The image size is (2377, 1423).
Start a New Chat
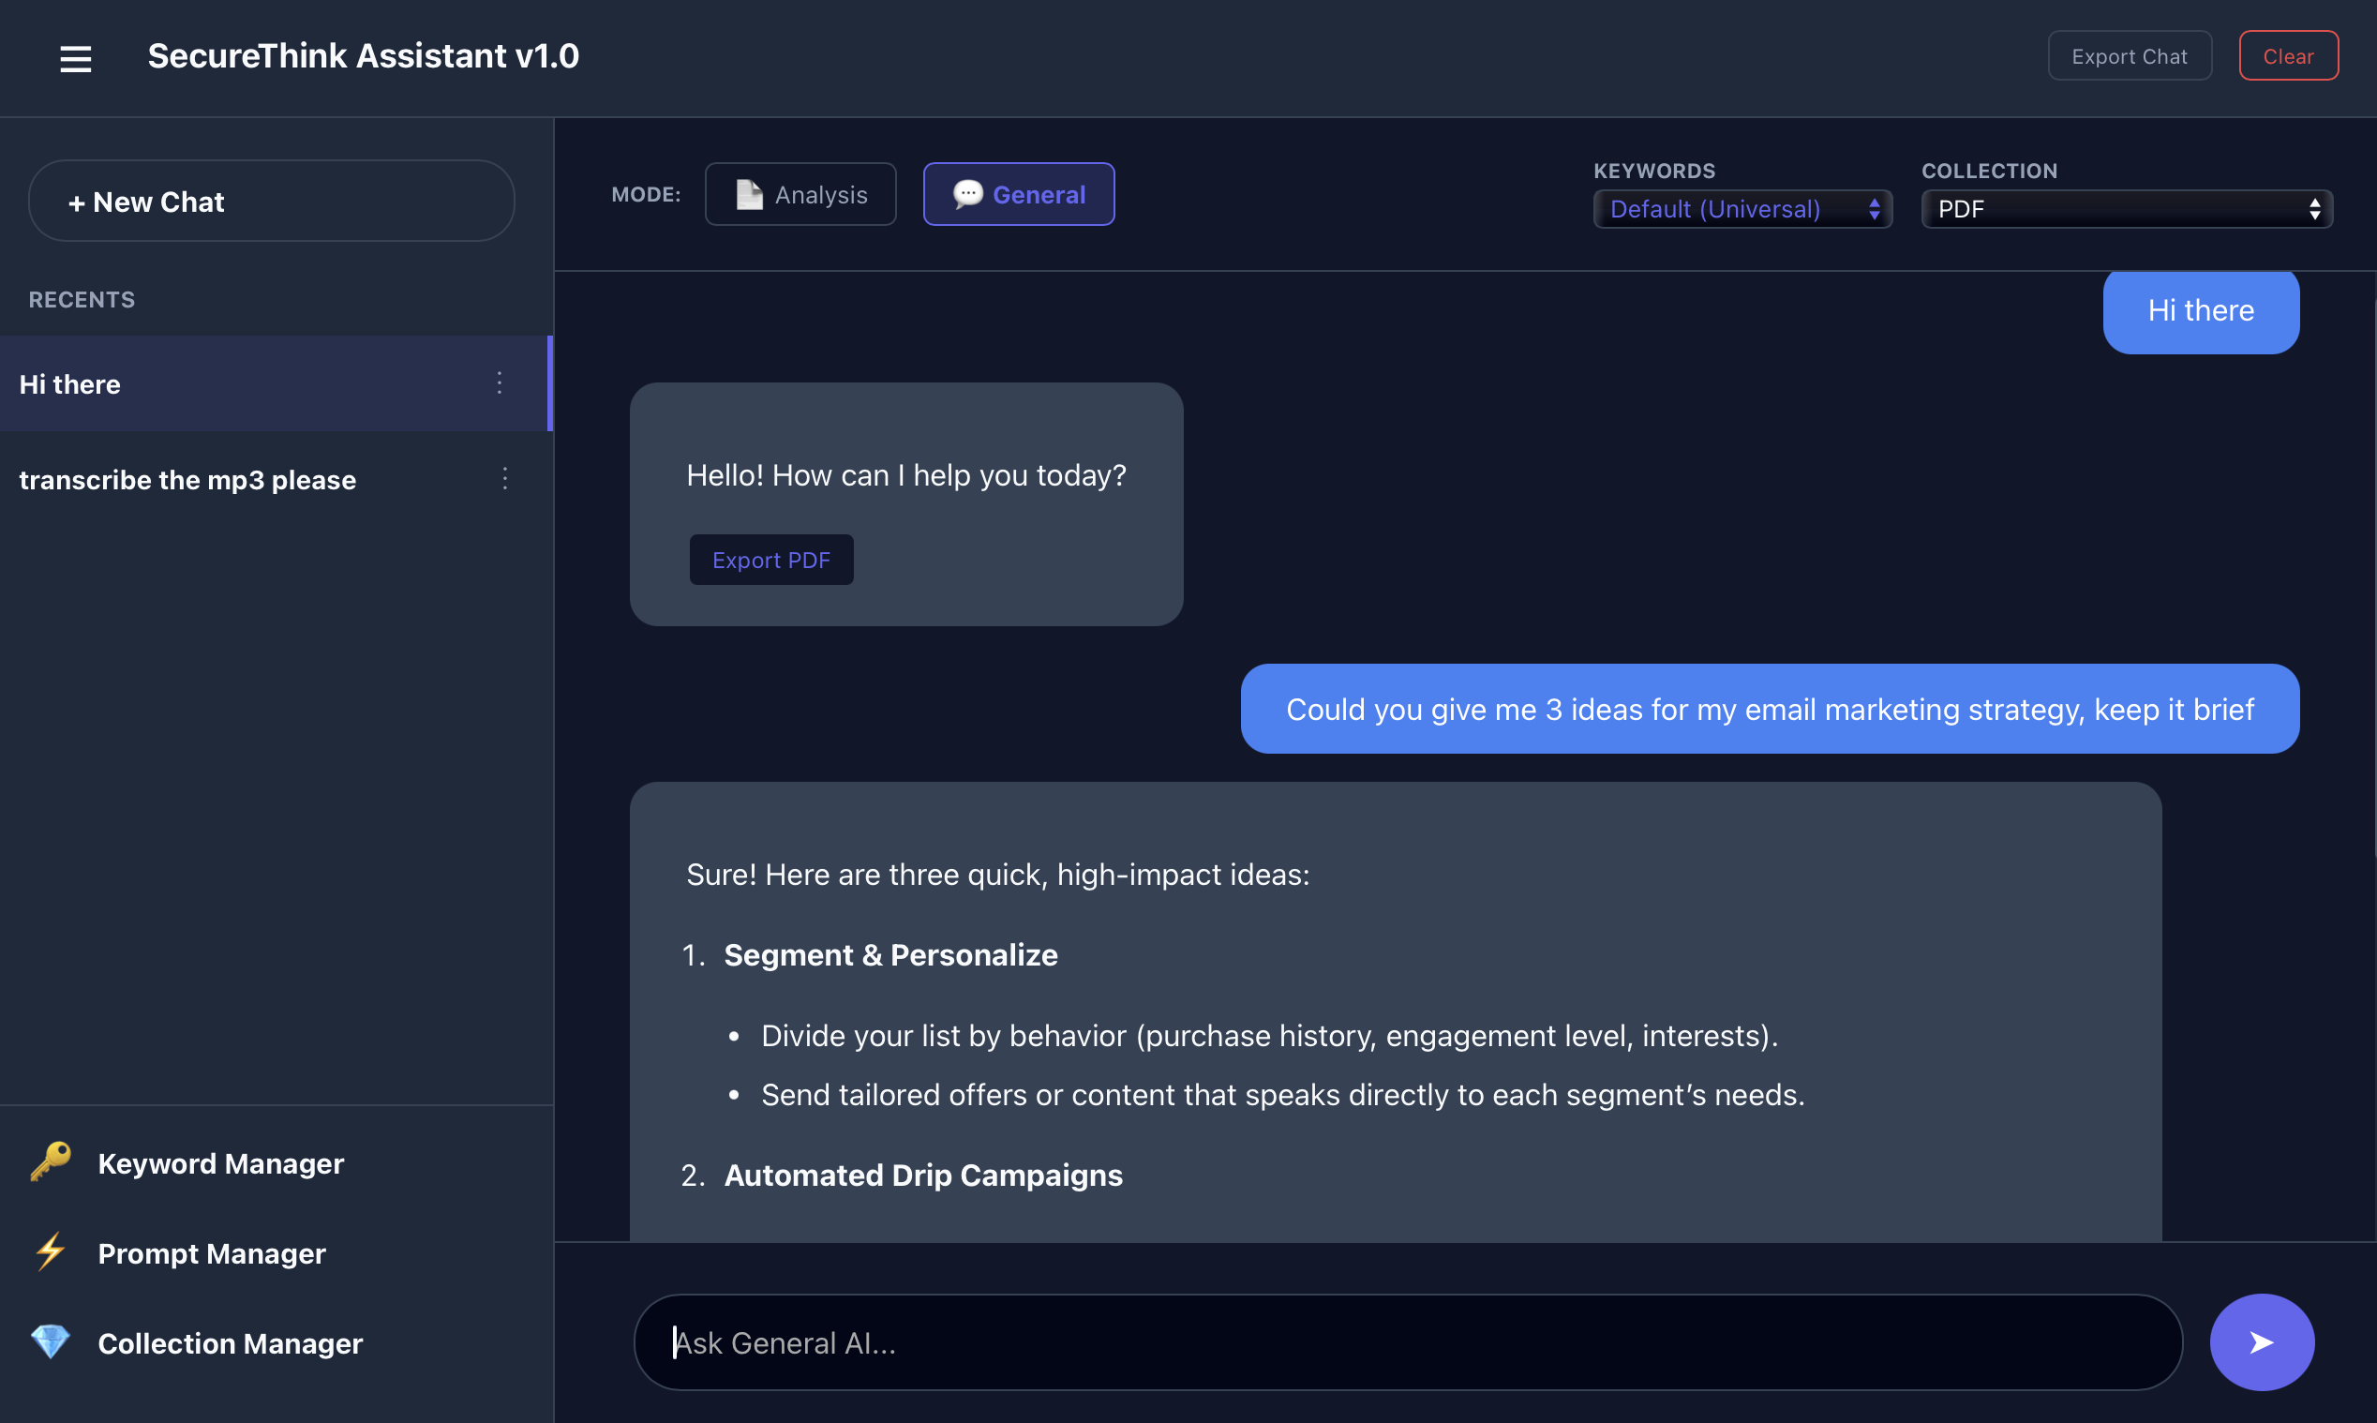[x=271, y=201]
